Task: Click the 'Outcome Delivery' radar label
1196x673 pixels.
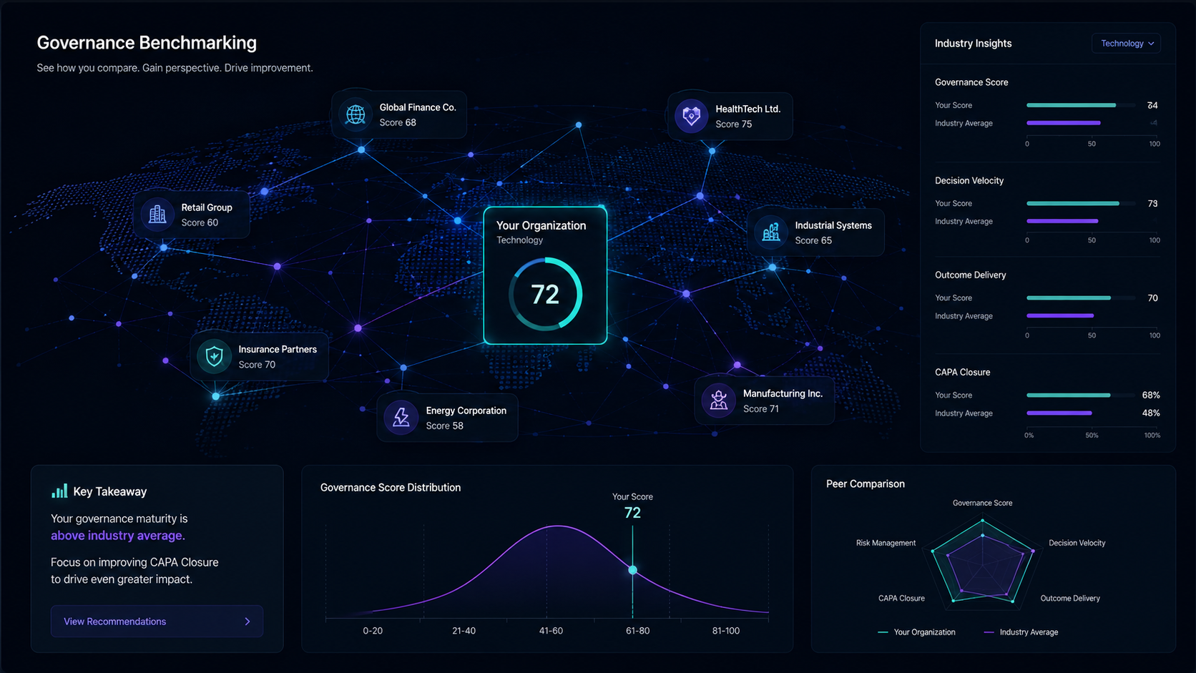Action: pyautogui.click(x=1070, y=598)
